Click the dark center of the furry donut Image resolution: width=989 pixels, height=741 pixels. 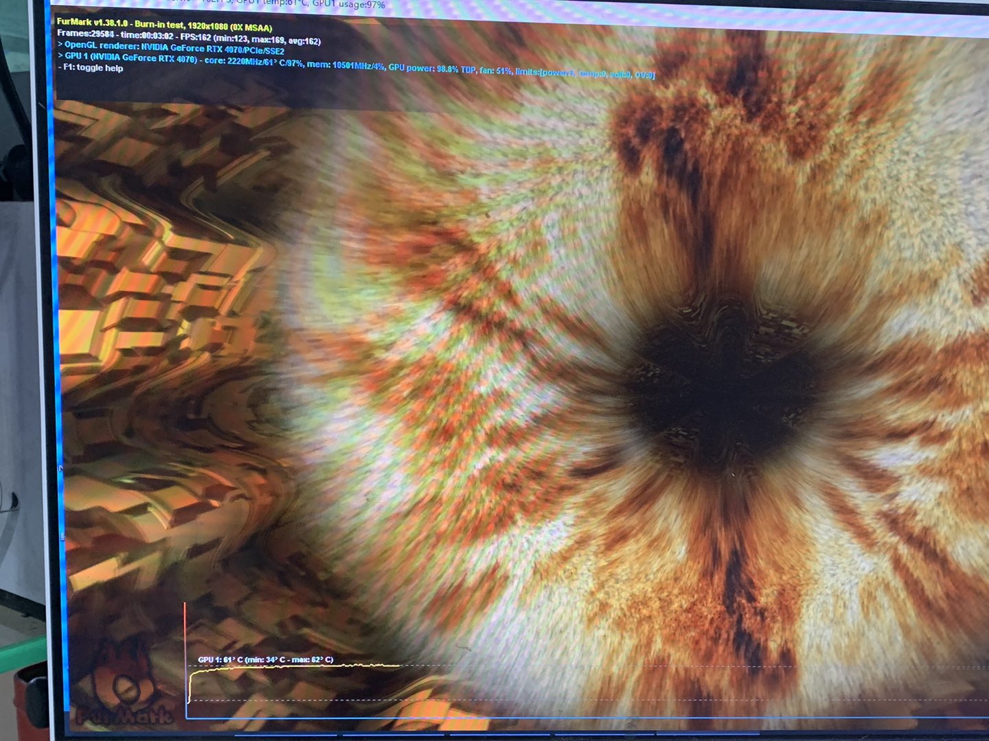[x=721, y=384]
